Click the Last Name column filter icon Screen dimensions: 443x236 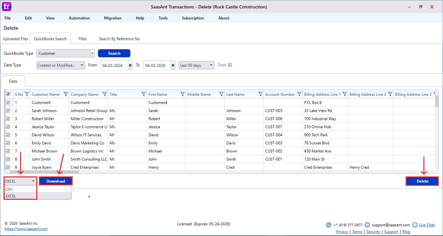(260, 94)
